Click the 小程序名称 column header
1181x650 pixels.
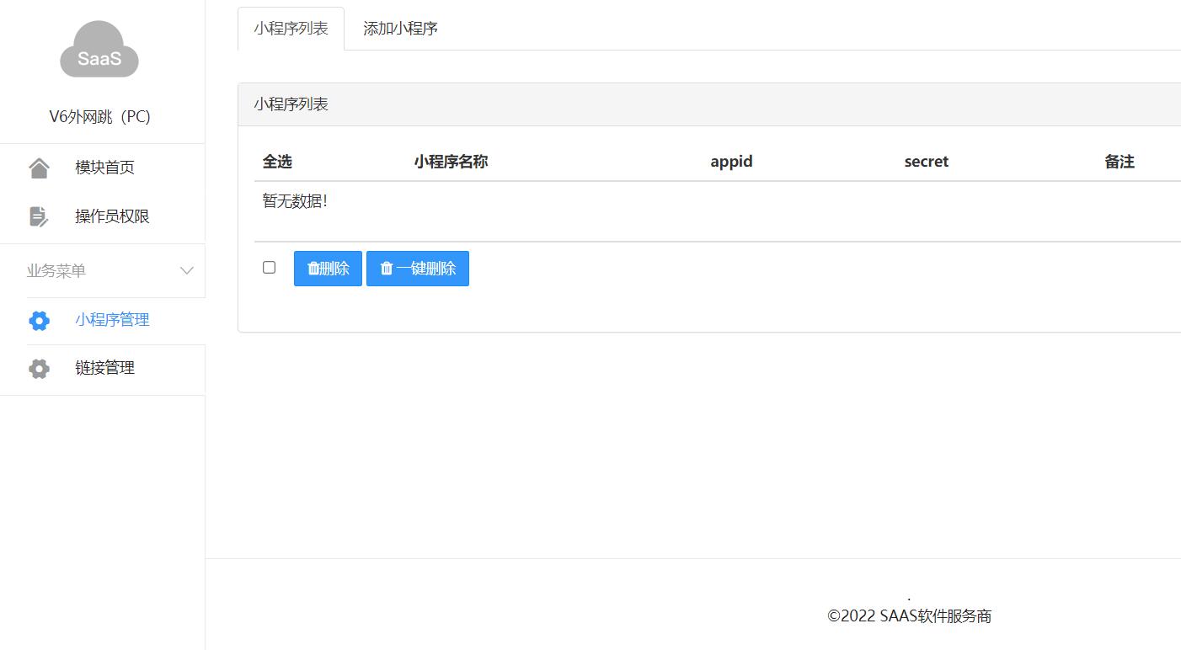point(451,162)
